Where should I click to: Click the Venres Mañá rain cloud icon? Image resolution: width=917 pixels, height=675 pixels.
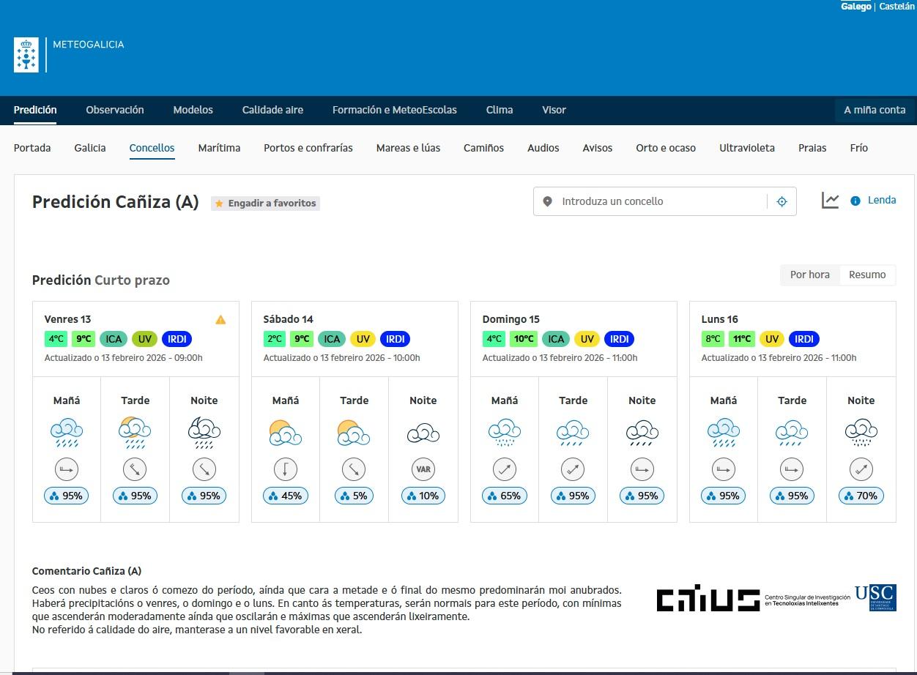click(x=67, y=433)
